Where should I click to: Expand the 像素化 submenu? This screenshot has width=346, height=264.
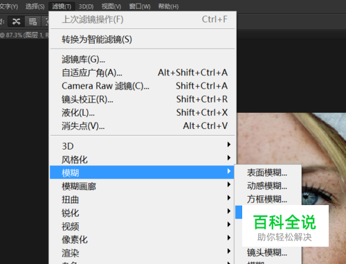[x=143, y=240]
